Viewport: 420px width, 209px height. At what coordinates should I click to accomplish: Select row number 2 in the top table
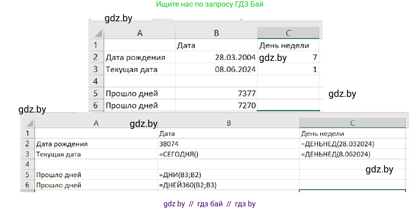click(x=96, y=57)
